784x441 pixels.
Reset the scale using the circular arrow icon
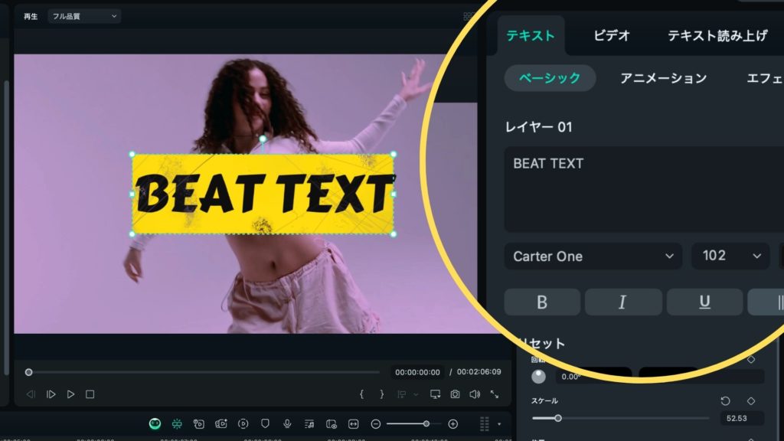point(725,401)
